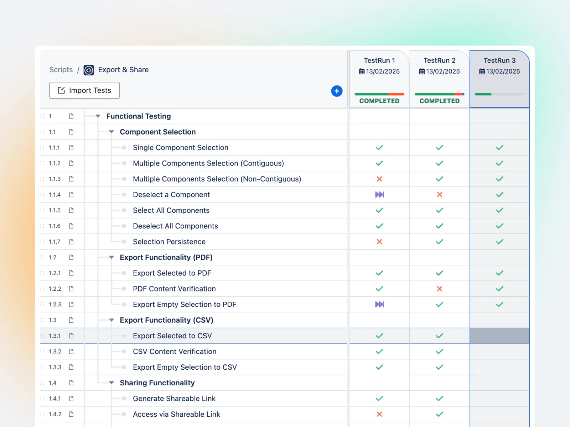570x427 pixels.
Task: Toggle the failed result for Deselect a Component in TestRun 2
Action: coord(439,195)
